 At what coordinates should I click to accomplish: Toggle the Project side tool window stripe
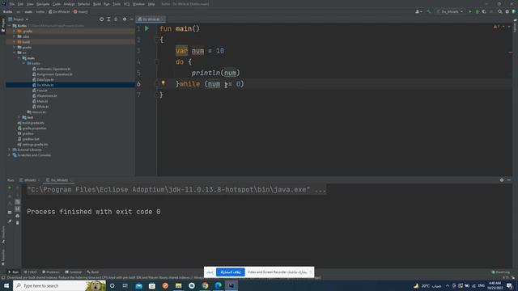pyautogui.click(x=3, y=25)
